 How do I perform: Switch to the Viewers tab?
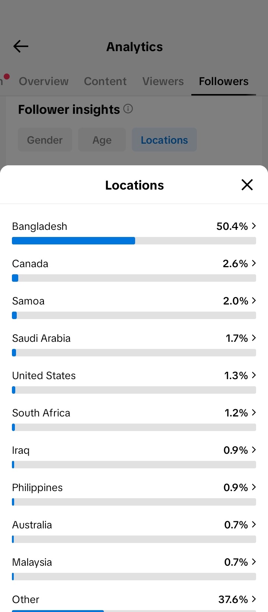[x=163, y=81]
